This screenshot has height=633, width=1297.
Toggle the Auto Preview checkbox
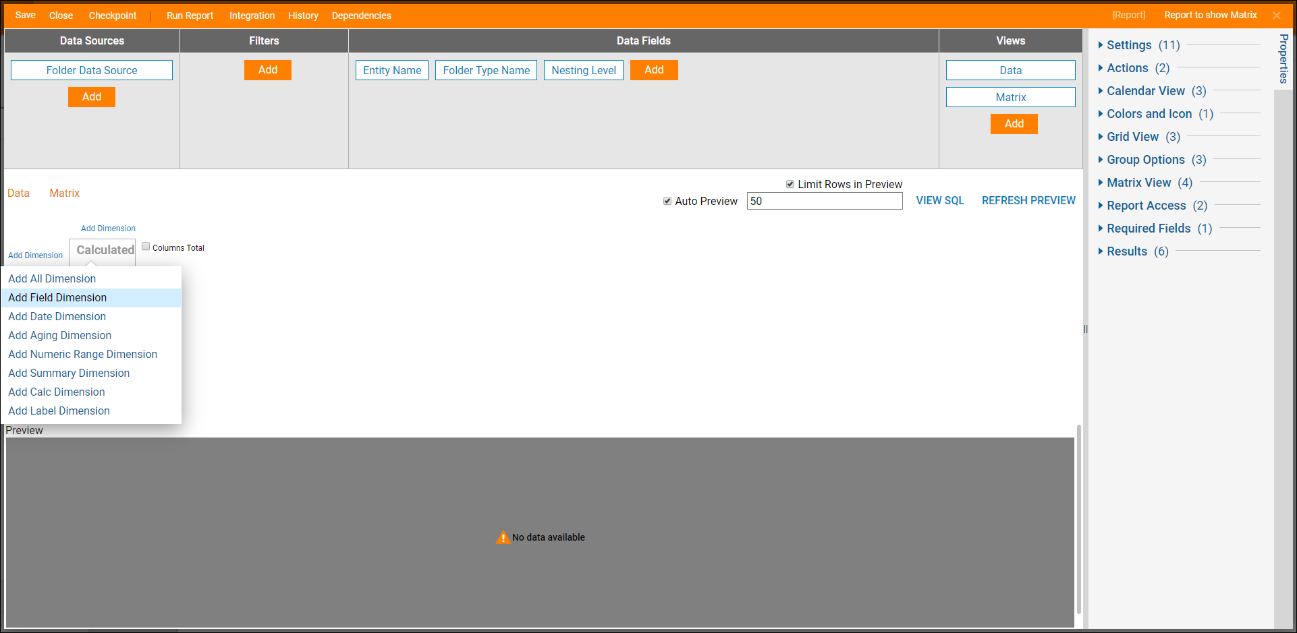click(x=667, y=201)
